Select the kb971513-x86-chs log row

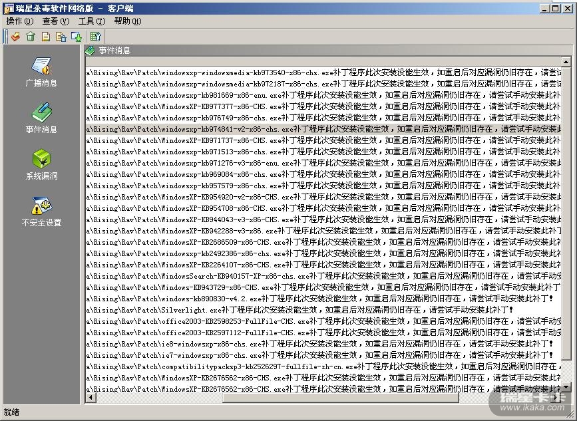(323, 152)
